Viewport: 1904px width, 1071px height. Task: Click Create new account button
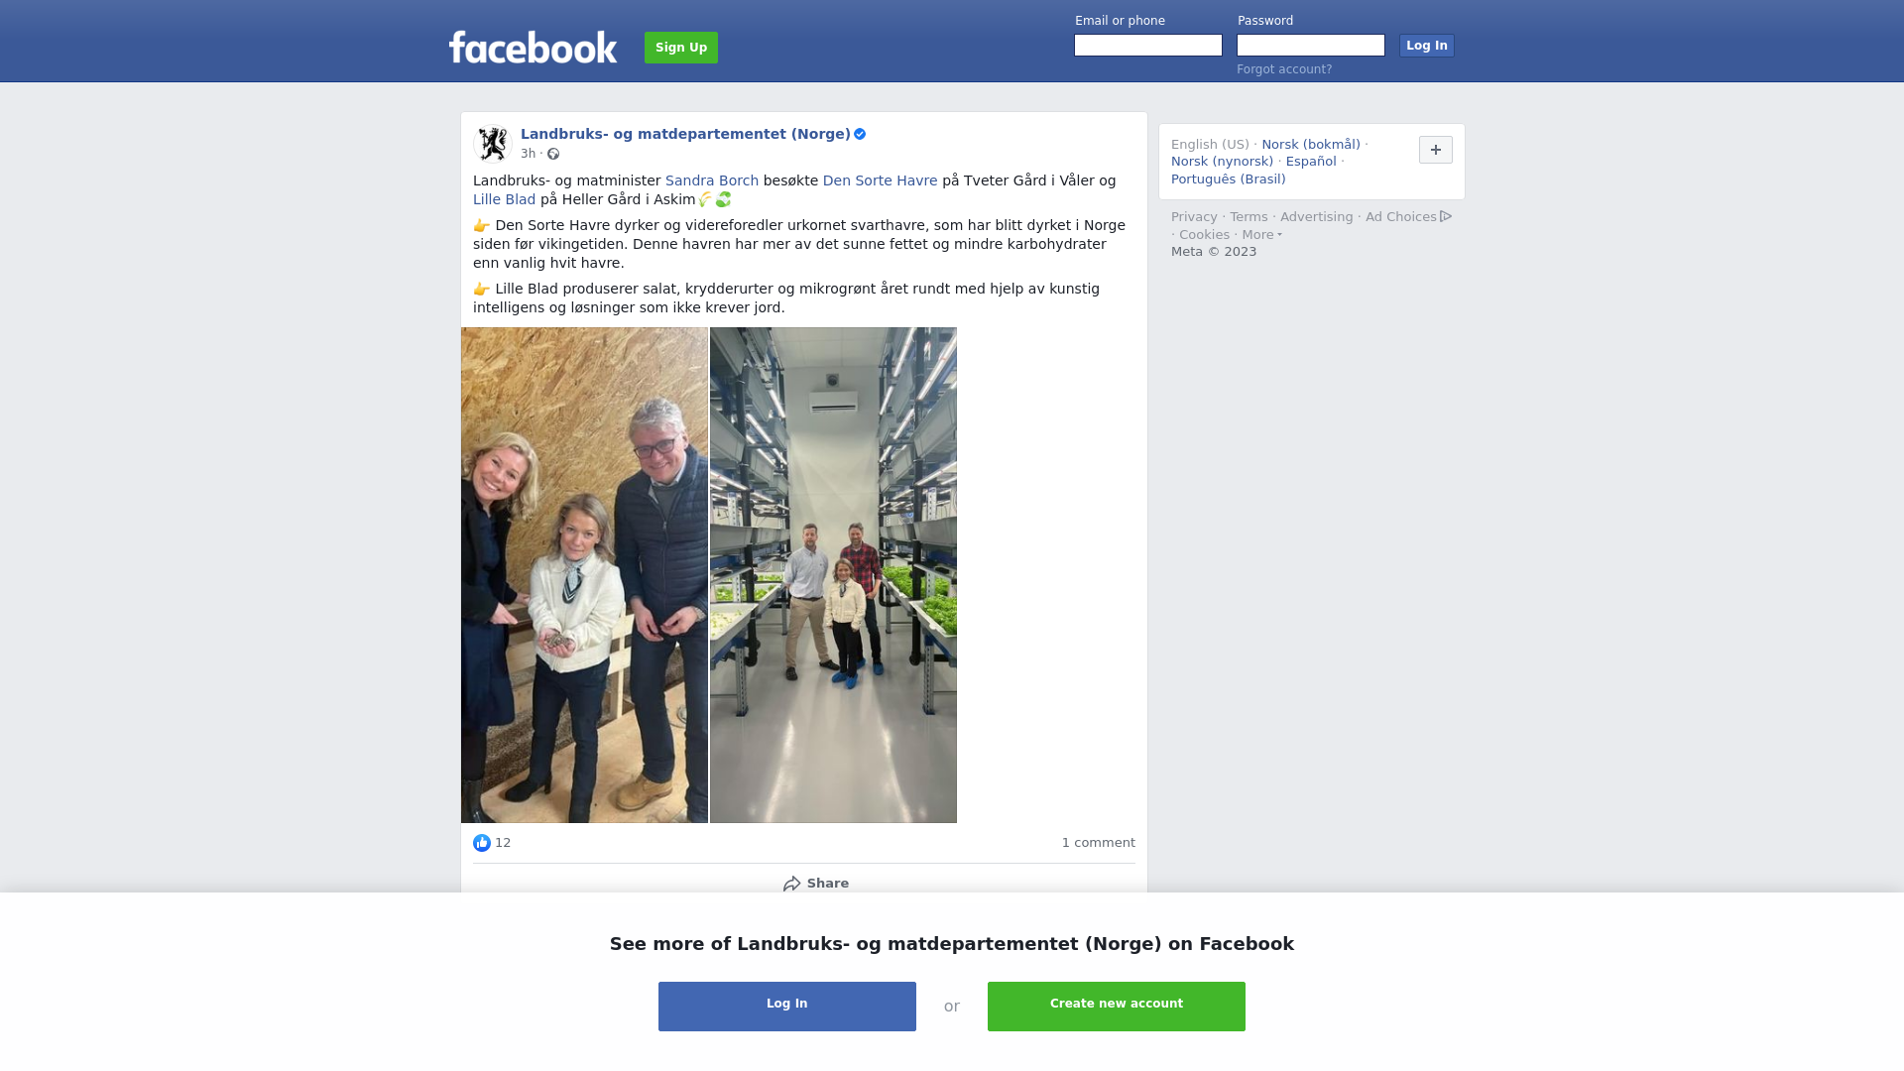point(1117,1007)
